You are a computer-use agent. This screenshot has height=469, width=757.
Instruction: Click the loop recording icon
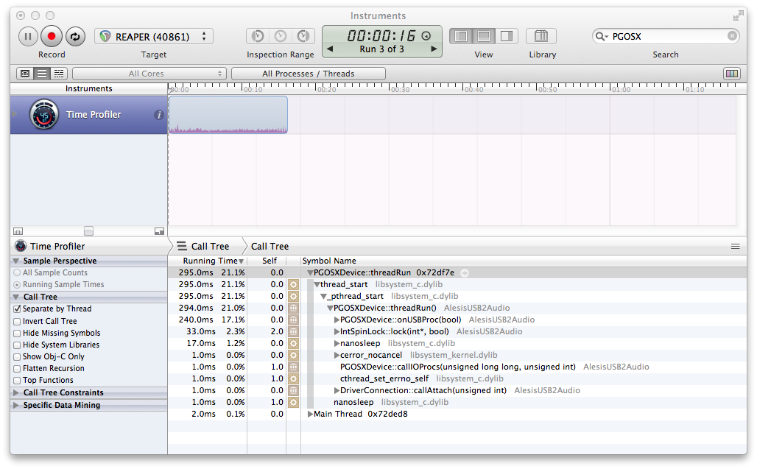pyautogui.click(x=75, y=36)
